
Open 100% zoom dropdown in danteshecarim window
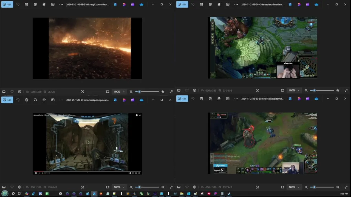tap(294, 90)
